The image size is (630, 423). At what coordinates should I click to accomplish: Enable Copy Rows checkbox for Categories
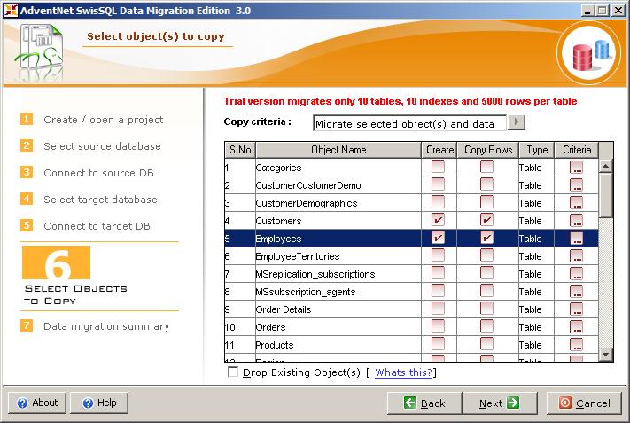(486, 167)
